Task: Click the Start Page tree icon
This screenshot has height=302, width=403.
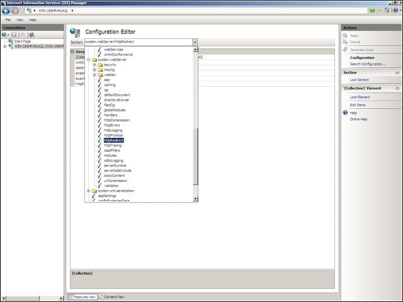Action: (11, 41)
